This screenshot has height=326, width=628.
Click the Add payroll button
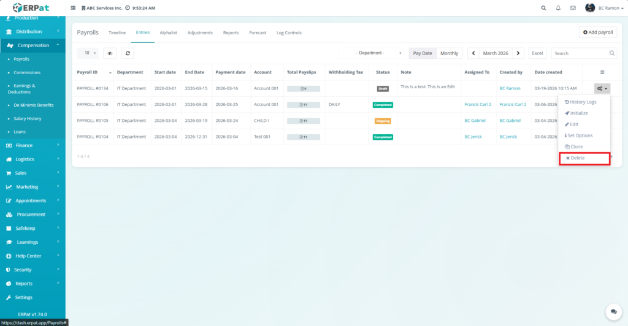597,32
